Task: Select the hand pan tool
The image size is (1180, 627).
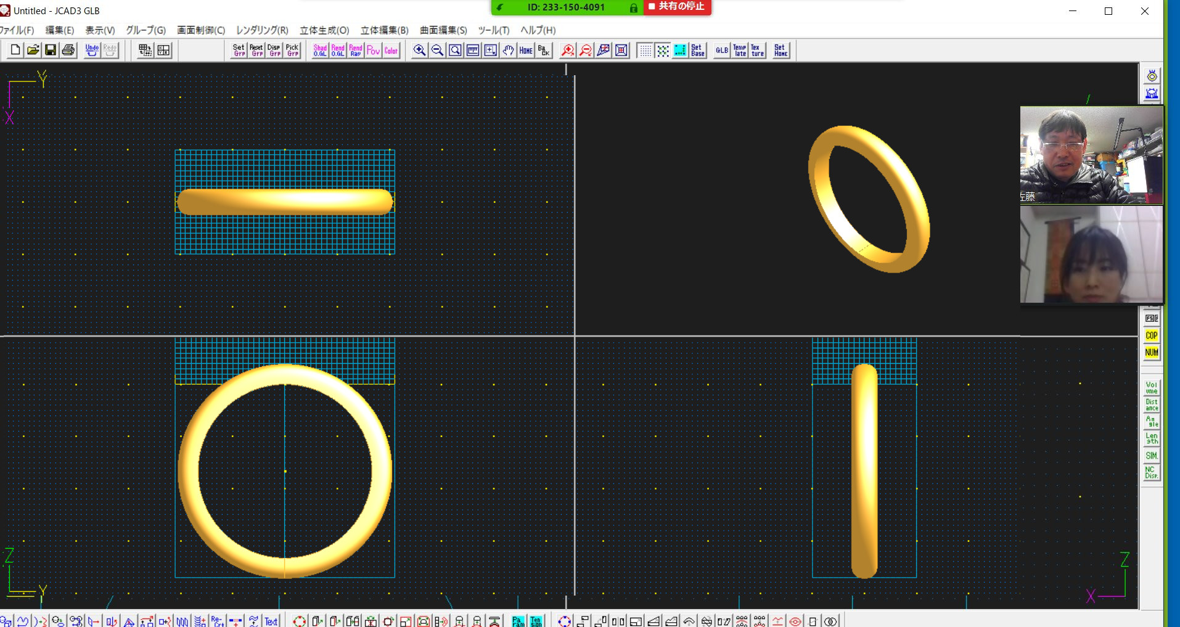Action: 508,51
